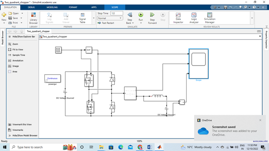Select the Scope block
This screenshot has width=269, height=151.
tap(198, 64)
